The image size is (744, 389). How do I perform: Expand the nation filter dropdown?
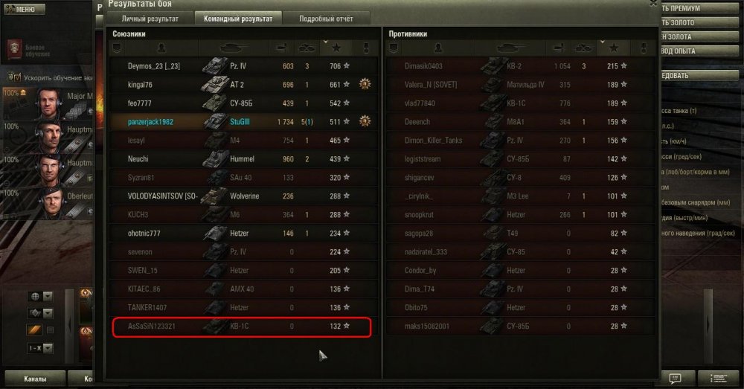pyautogui.click(x=48, y=297)
